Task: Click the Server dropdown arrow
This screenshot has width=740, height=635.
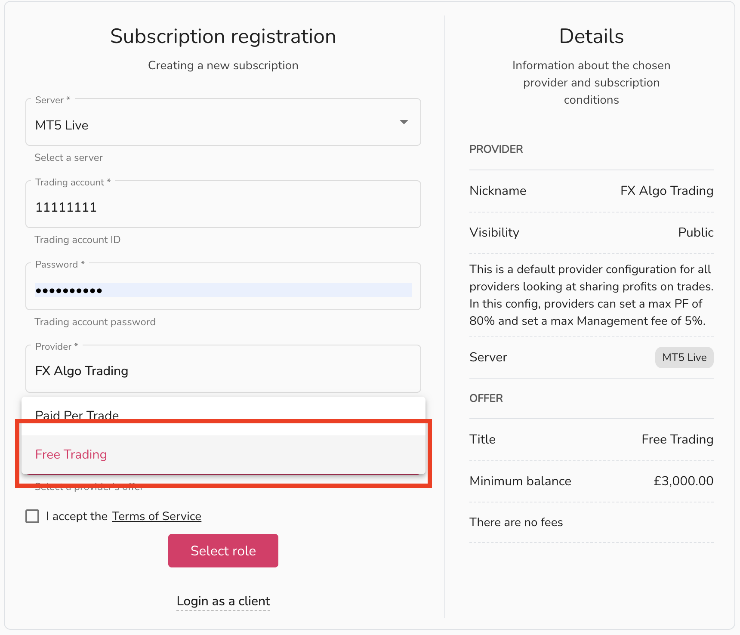Action: coord(404,123)
